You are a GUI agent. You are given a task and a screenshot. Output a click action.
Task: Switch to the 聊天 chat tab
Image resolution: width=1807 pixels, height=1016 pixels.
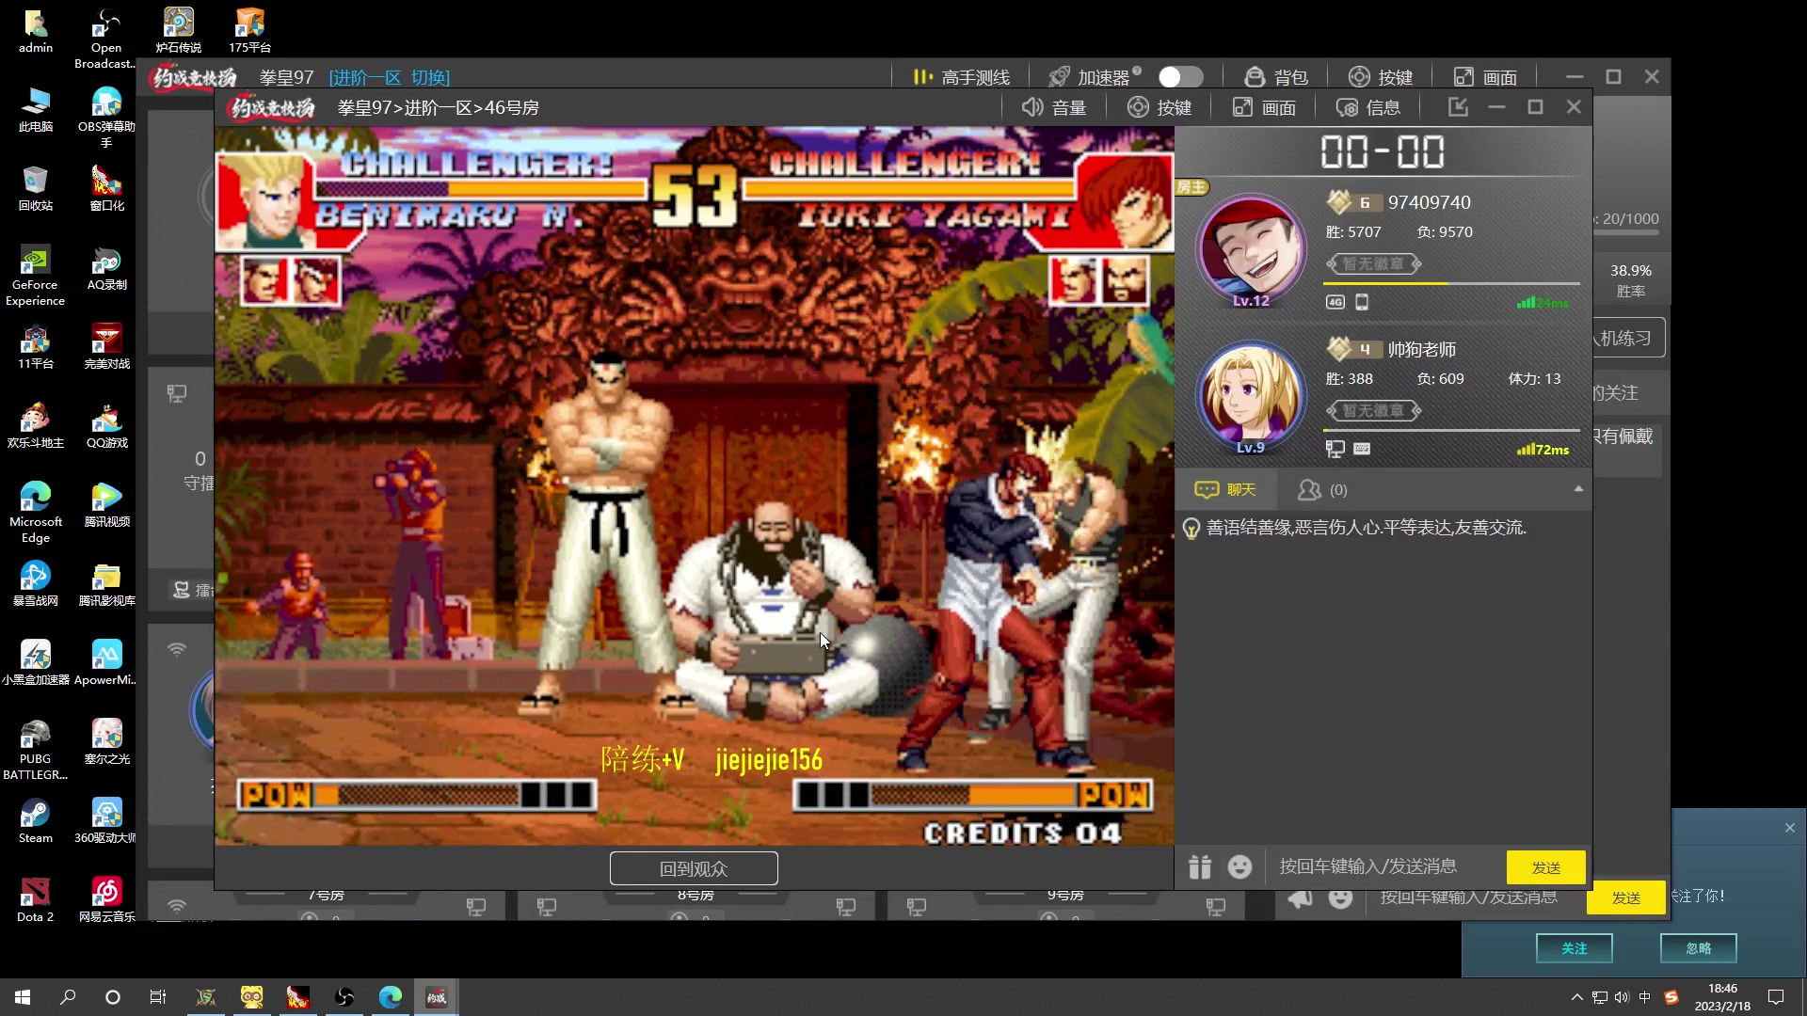[1225, 489]
